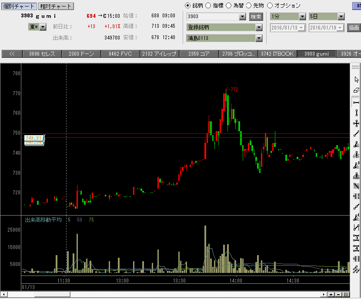This screenshot has height=299, width=361.
Task: Click the 50 moving average legend
Action: point(80,220)
